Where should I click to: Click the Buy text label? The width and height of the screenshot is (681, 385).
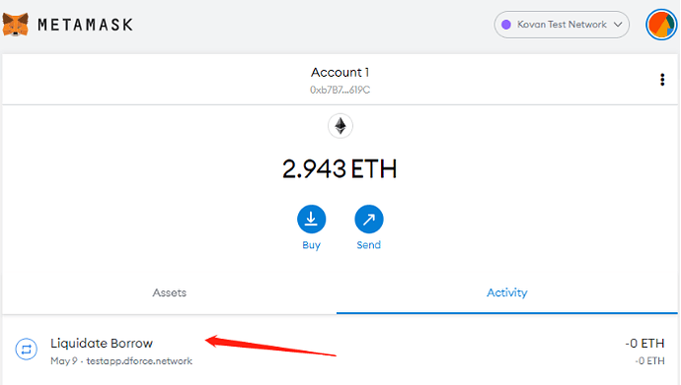click(312, 245)
